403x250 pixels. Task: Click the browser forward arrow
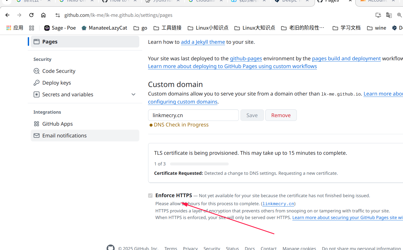[x=19, y=15]
